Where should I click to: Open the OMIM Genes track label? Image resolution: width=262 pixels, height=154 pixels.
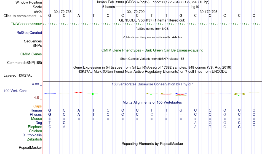31,54
